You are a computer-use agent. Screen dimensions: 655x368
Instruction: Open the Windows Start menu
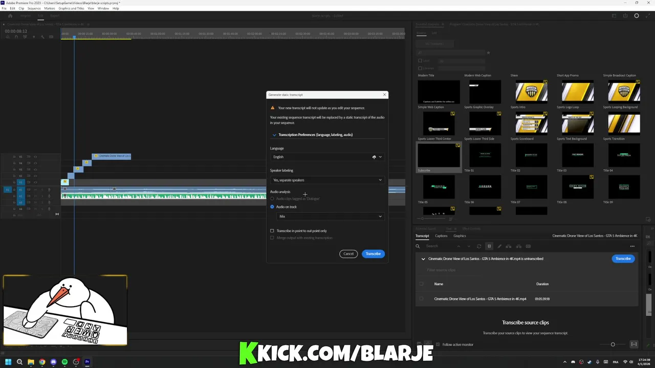click(x=8, y=362)
